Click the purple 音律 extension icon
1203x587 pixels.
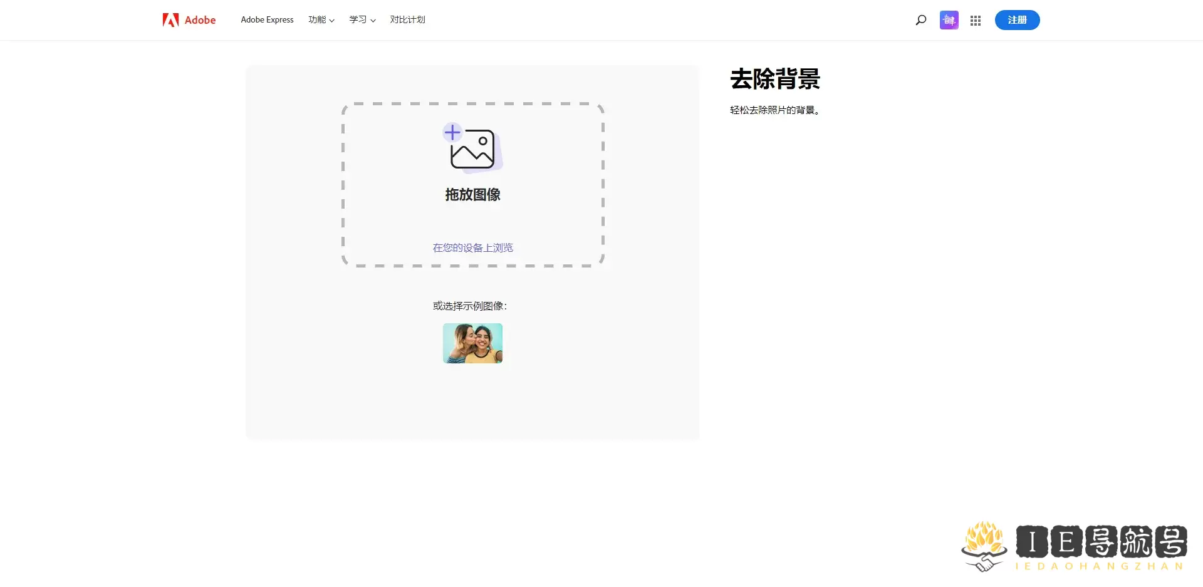click(x=948, y=19)
